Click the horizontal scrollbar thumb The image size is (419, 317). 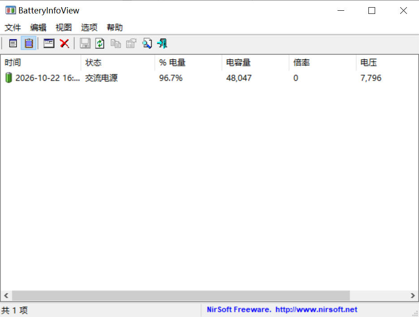tap(181, 296)
